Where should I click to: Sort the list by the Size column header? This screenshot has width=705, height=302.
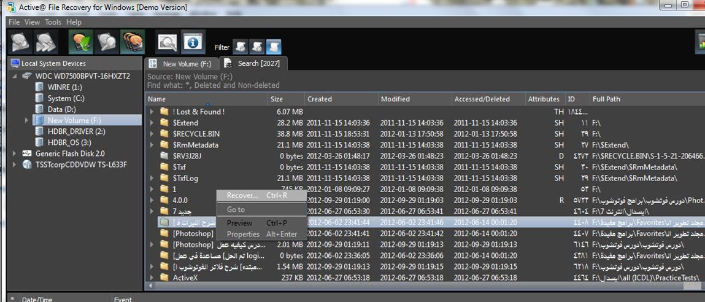277,99
